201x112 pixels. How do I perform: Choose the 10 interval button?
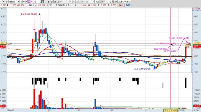[x=74, y=2]
